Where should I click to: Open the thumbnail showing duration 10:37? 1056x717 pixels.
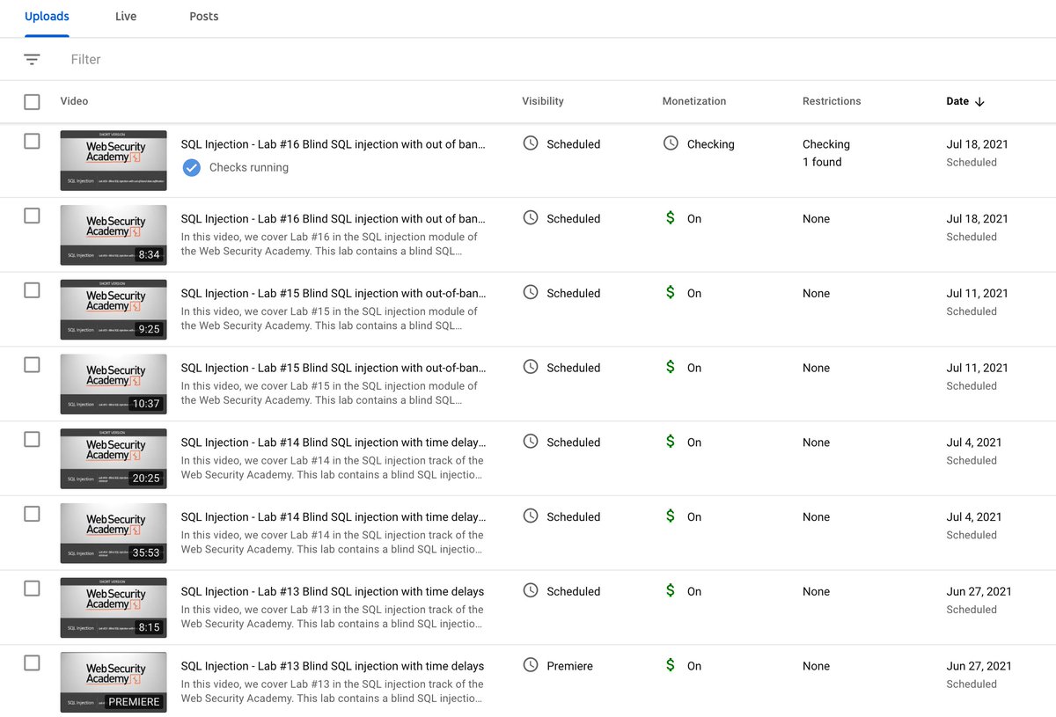pos(114,384)
